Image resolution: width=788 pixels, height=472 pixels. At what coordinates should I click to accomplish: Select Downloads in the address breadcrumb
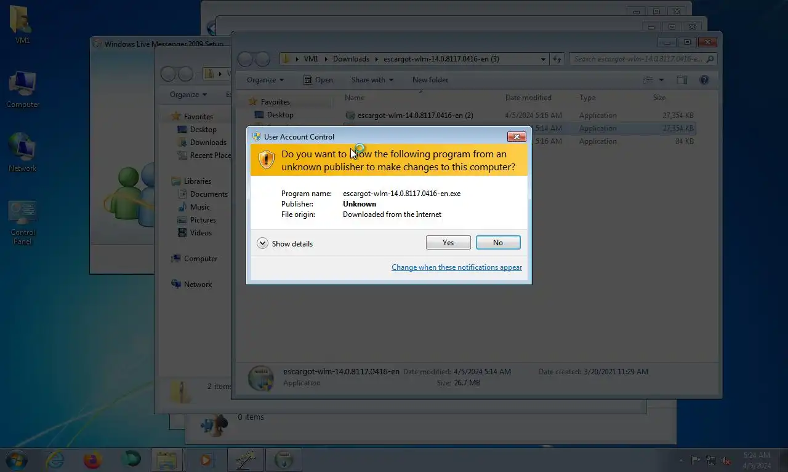[351, 59]
